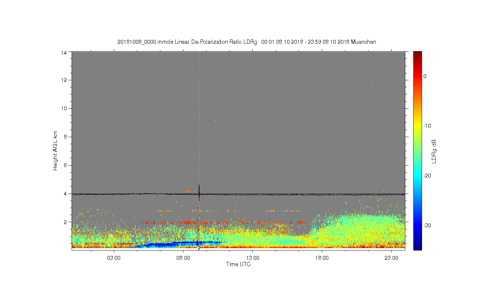Click the 'LDRg dB' colorbar label
The height and width of the screenshot is (301, 502).
[434, 151]
